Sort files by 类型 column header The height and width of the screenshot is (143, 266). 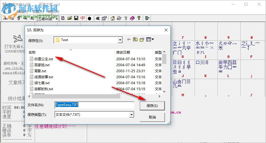[x=158, y=53]
